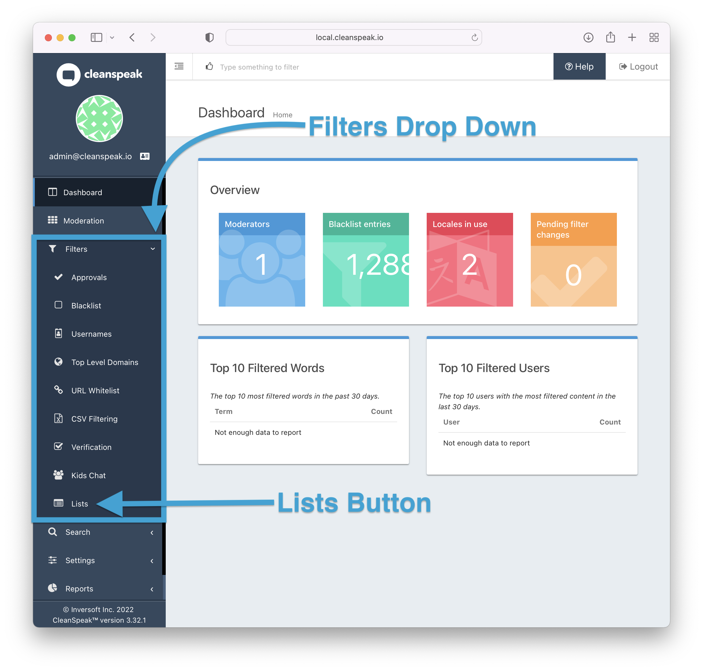Click the Home breadcrumb link
This screenshot has width=703, height=671.
[x=282, y=115]
